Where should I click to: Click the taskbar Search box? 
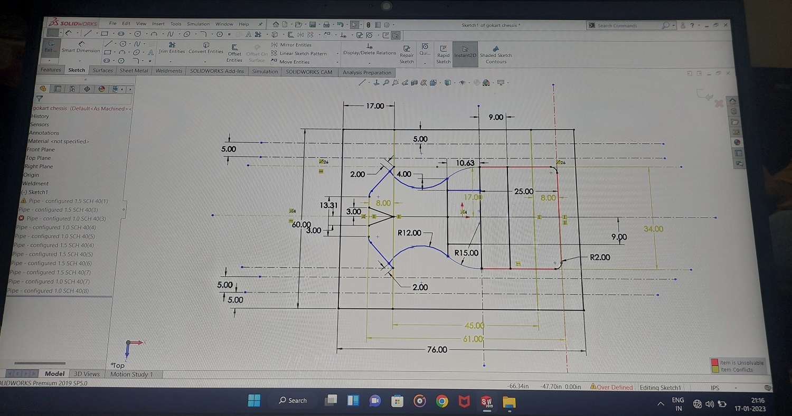tap(293, 401)
